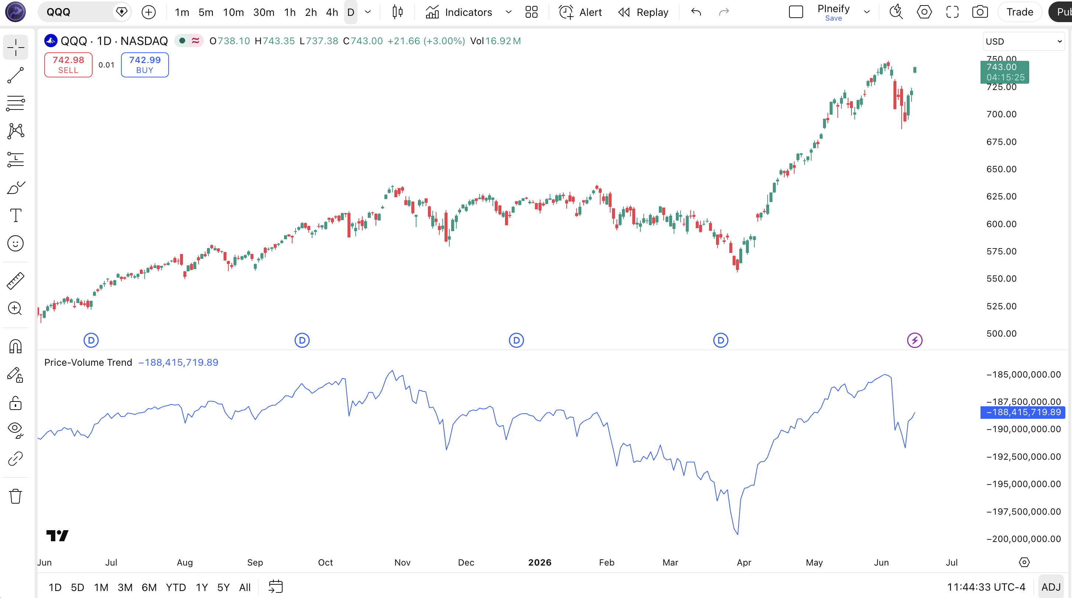Click the dividend marker near late September
This screenshot has width=1072, height=598.
(302, 341)
